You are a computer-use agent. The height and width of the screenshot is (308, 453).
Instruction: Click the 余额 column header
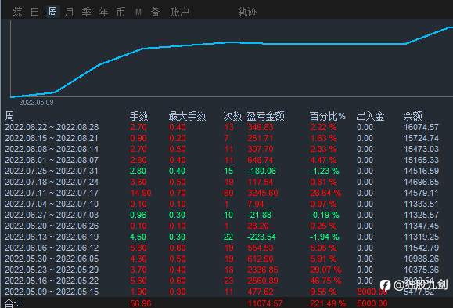[412, 116]
